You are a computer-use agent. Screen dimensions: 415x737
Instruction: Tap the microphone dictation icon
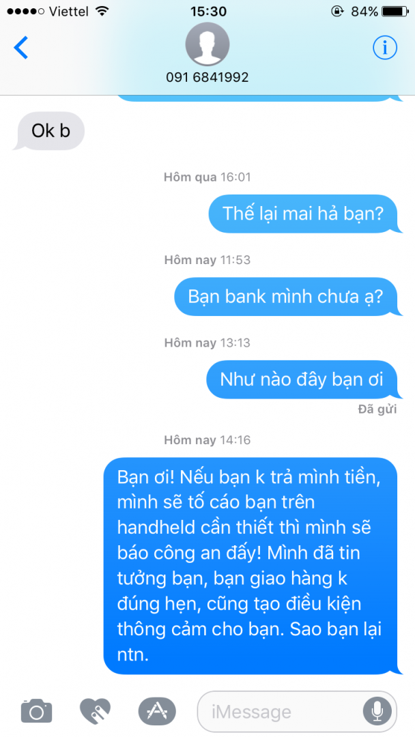[x=377, y=712]
